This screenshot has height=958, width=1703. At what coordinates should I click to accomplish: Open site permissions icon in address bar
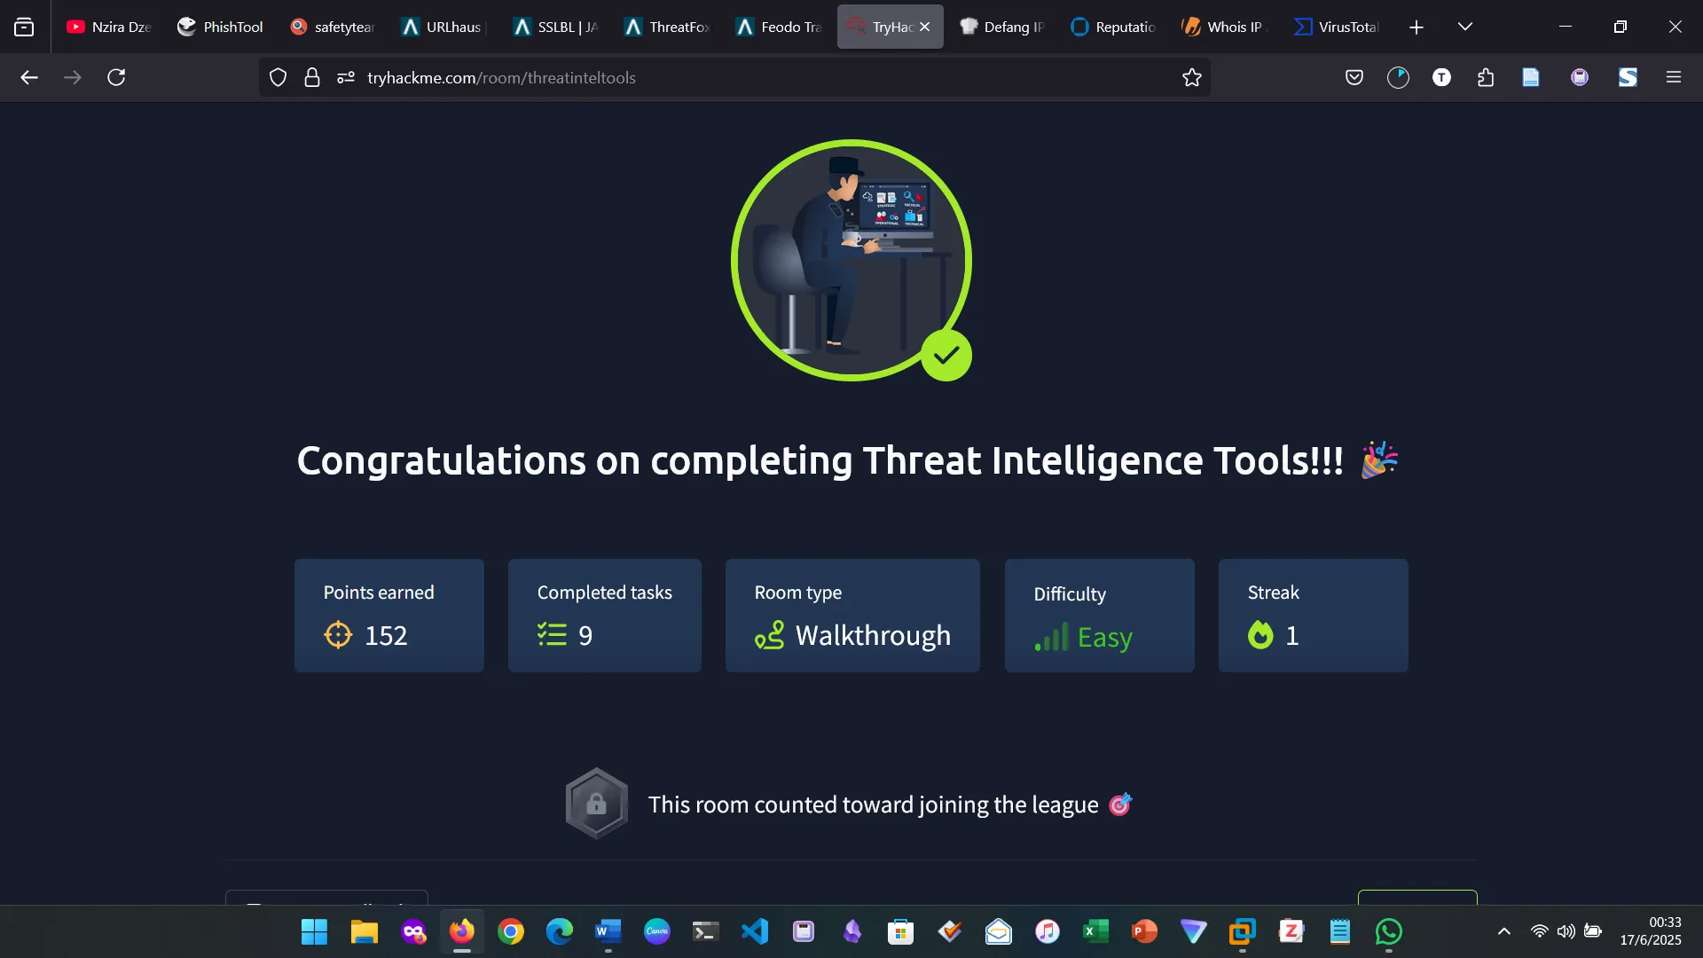click(346, 78)
